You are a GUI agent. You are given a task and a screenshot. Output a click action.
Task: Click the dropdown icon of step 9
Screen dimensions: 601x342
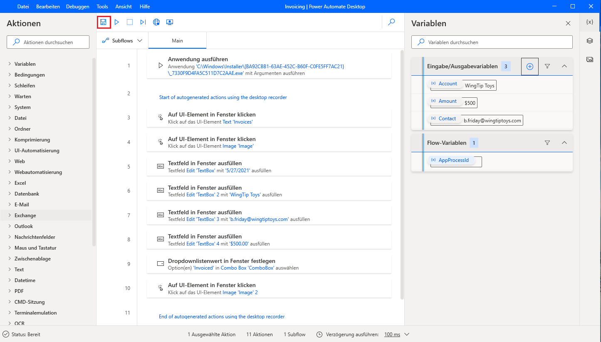(161, 264)
